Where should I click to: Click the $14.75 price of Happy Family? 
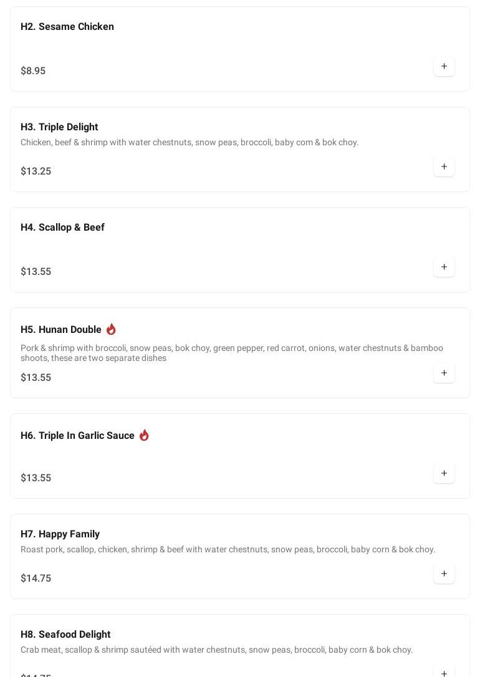36,579
